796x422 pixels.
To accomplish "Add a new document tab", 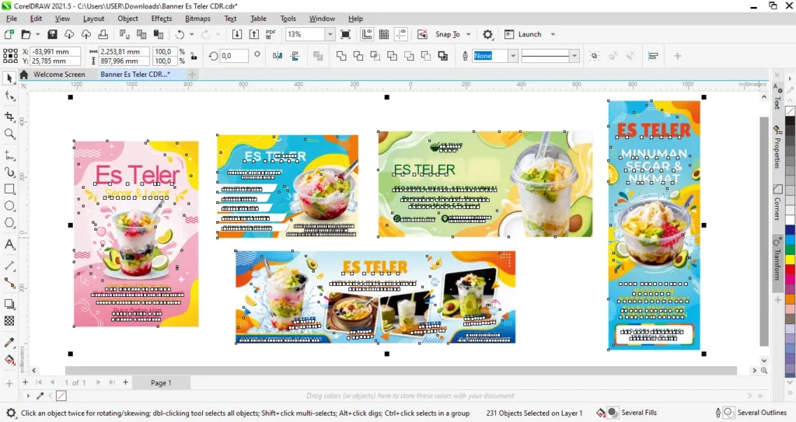I will coord(192,74).
